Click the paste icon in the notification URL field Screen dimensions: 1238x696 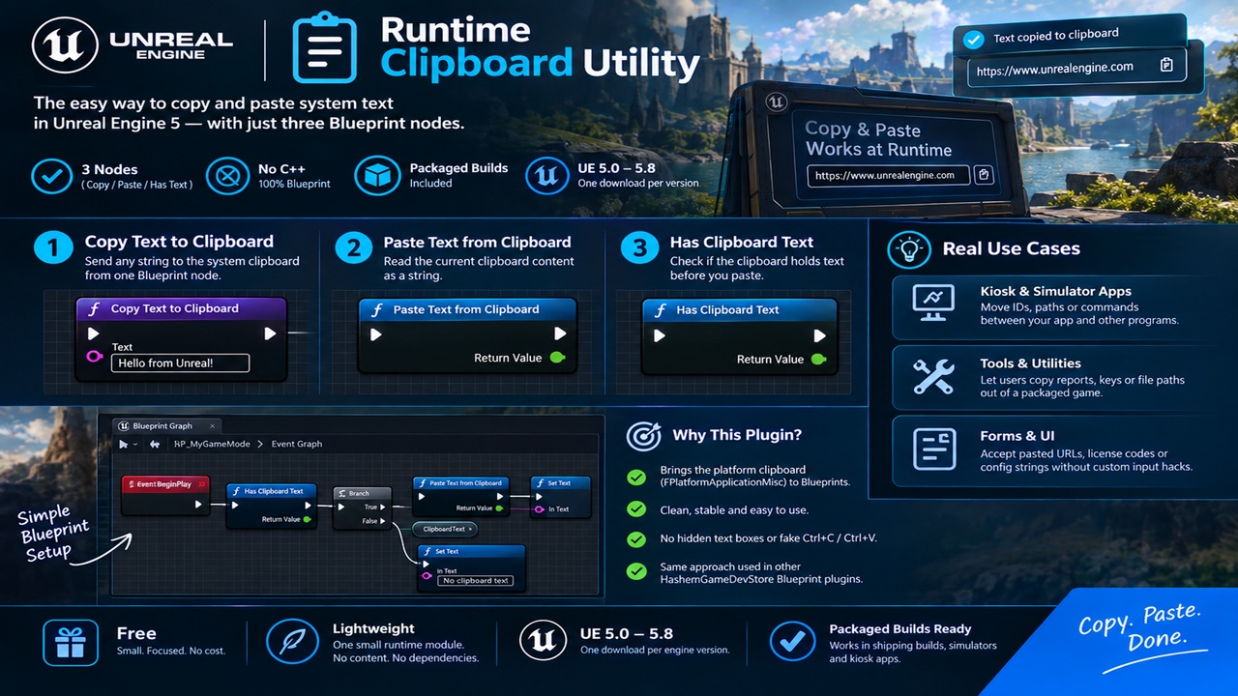click(1166, 66)
